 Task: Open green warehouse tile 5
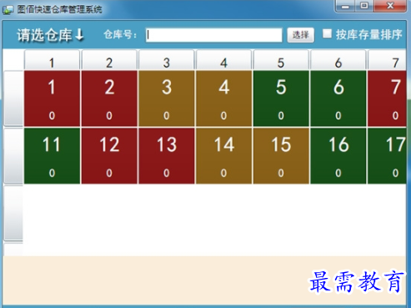point(281,98)
